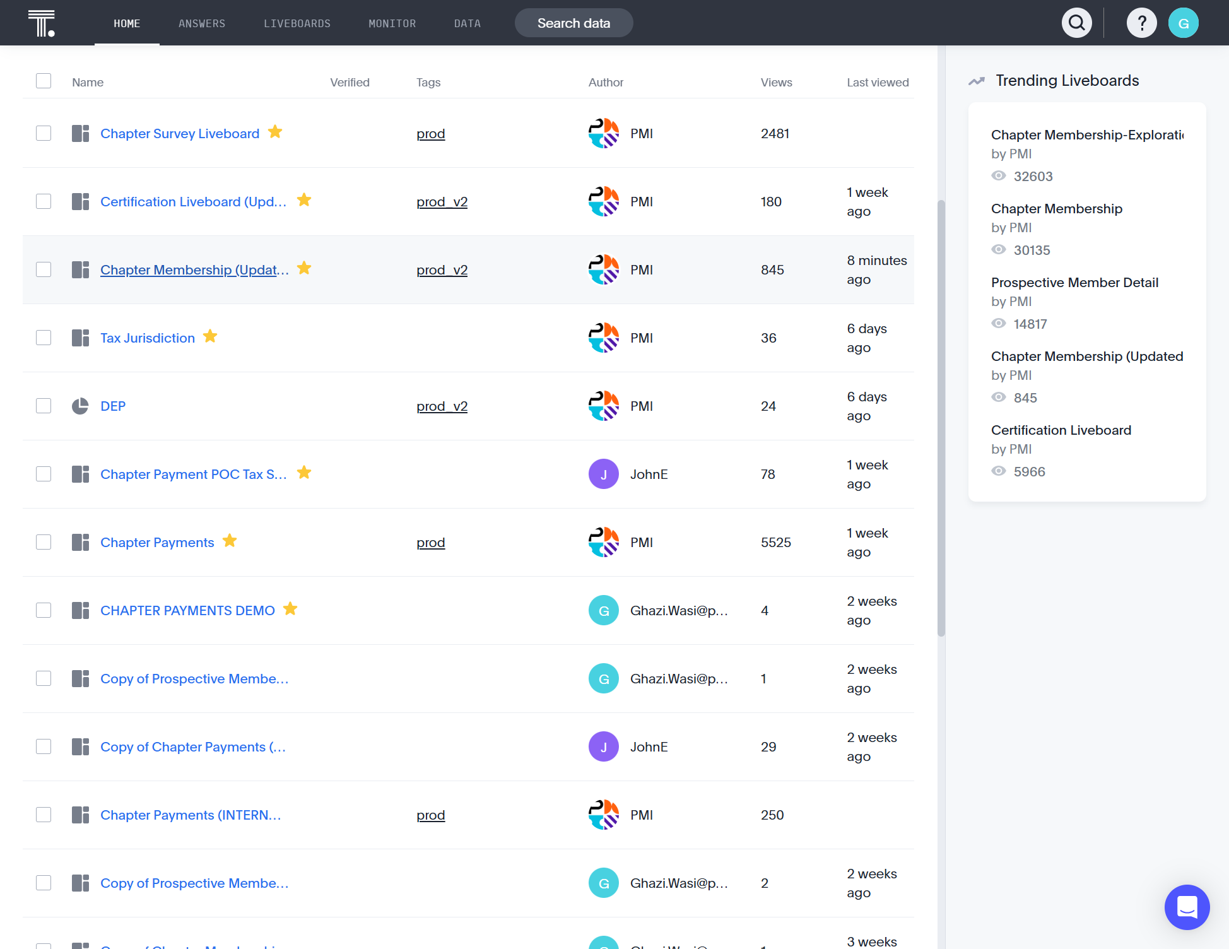Click prod tag in Chapter Survey Liveboard row

point(431,134)
